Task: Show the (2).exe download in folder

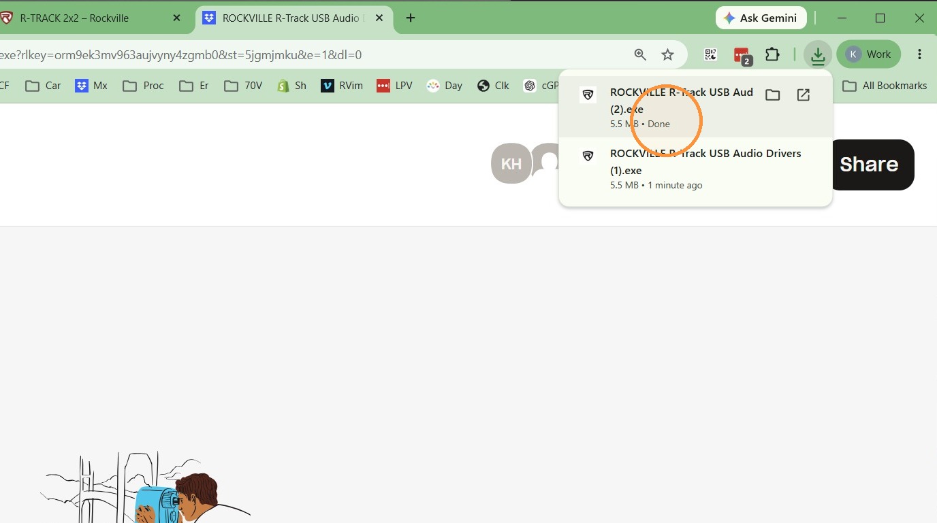Action: pyautogui.click(x=772, y=95)
